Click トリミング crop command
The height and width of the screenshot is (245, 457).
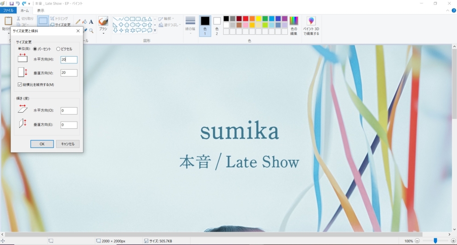point(59,18)
